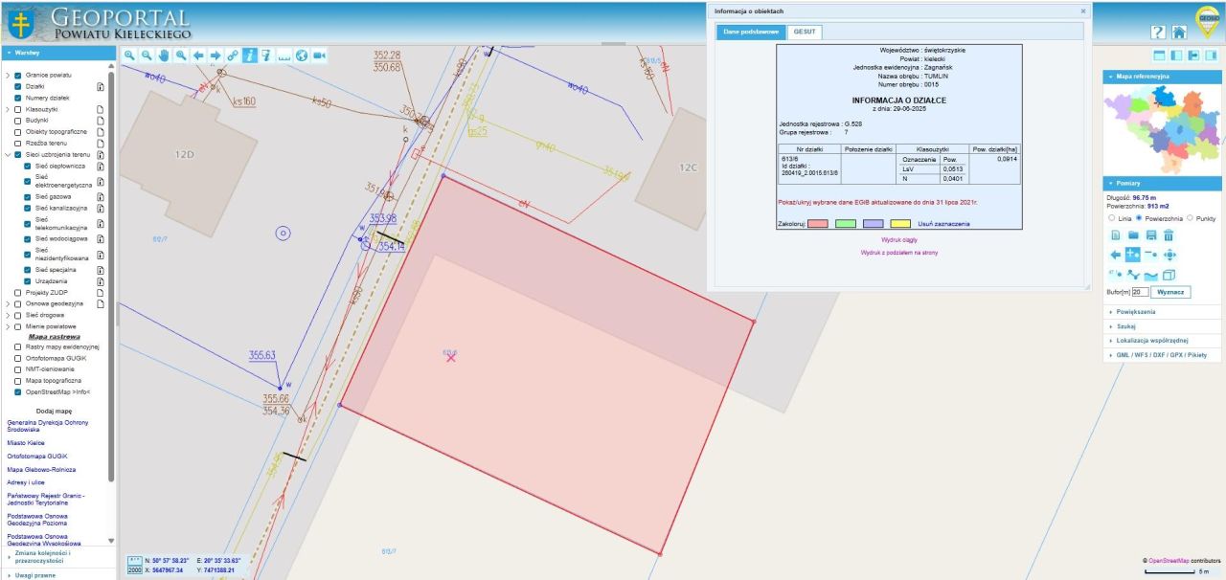Click the save diskette icon in Pomiary

1151,234
